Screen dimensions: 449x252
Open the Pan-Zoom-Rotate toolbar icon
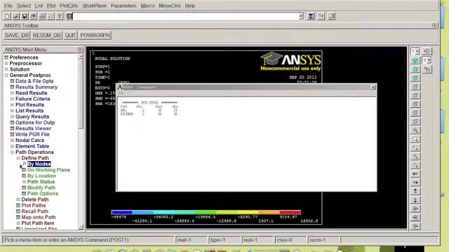click(34, 16)
